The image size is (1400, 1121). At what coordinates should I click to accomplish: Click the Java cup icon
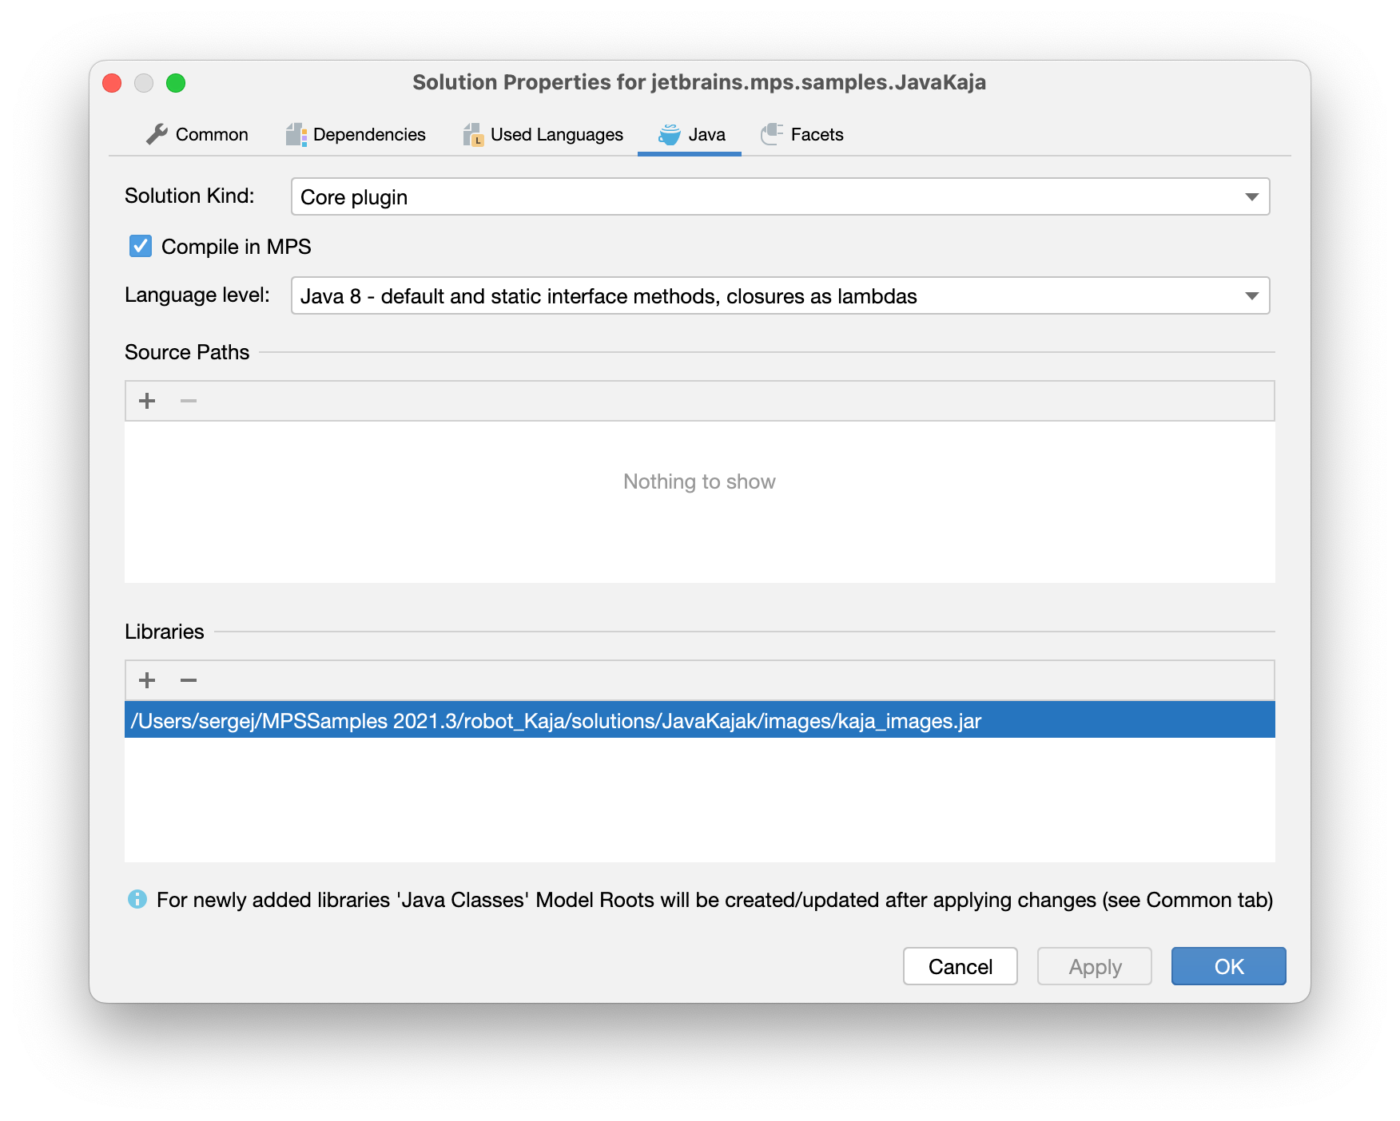click(x=670, y=134)
